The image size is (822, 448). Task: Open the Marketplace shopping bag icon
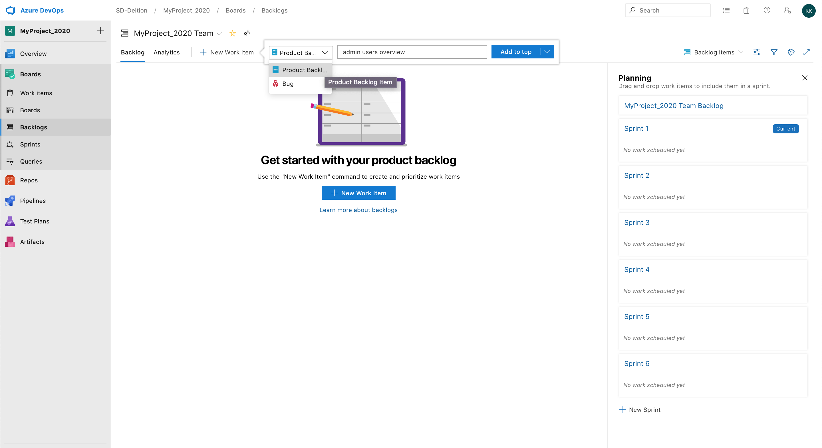pyautogui.click(x=746, y=10)
